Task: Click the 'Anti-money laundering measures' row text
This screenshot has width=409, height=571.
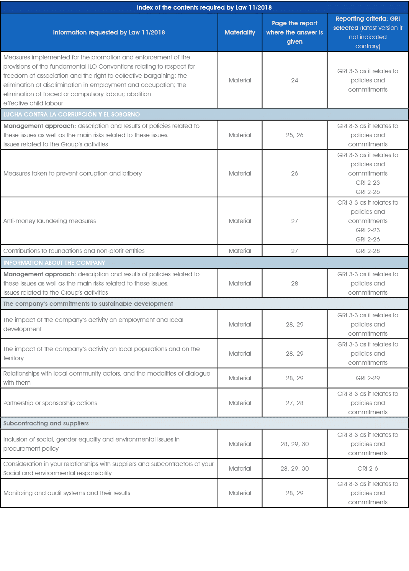Action: 49,221
